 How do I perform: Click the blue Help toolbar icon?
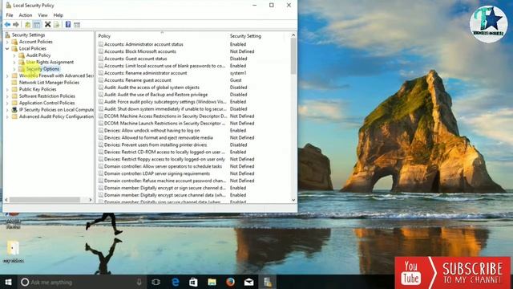68,24
